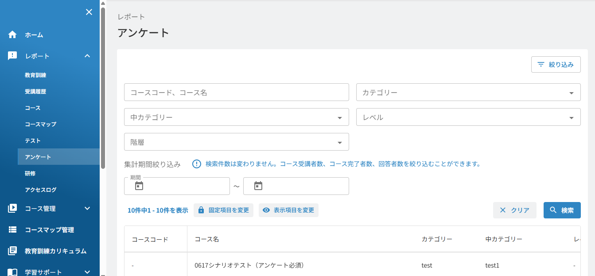Open 受講履歴 report submenu item

35,92
